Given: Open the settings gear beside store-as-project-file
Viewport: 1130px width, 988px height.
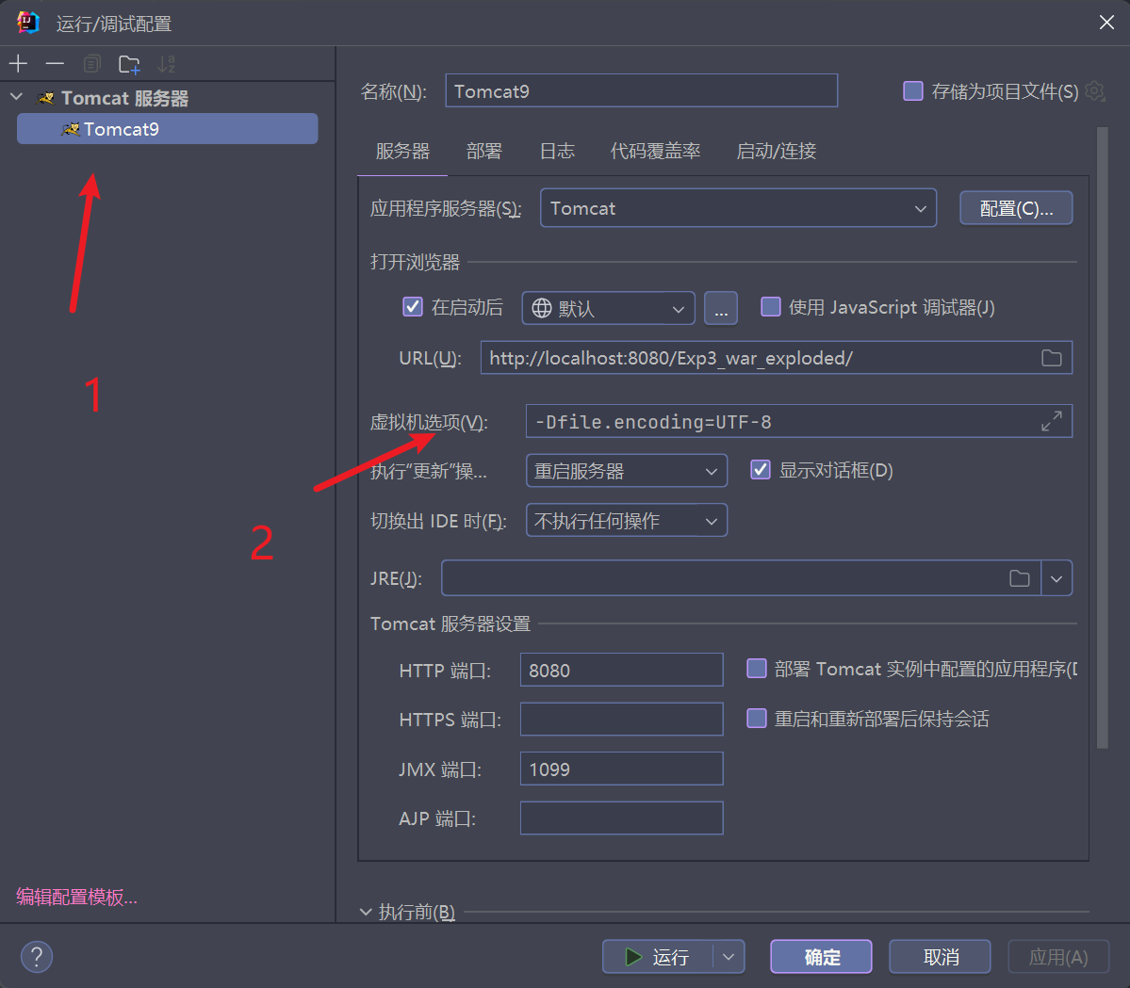Looking at the screenshot, I should pyautogui.click(x=1095, y=91).
